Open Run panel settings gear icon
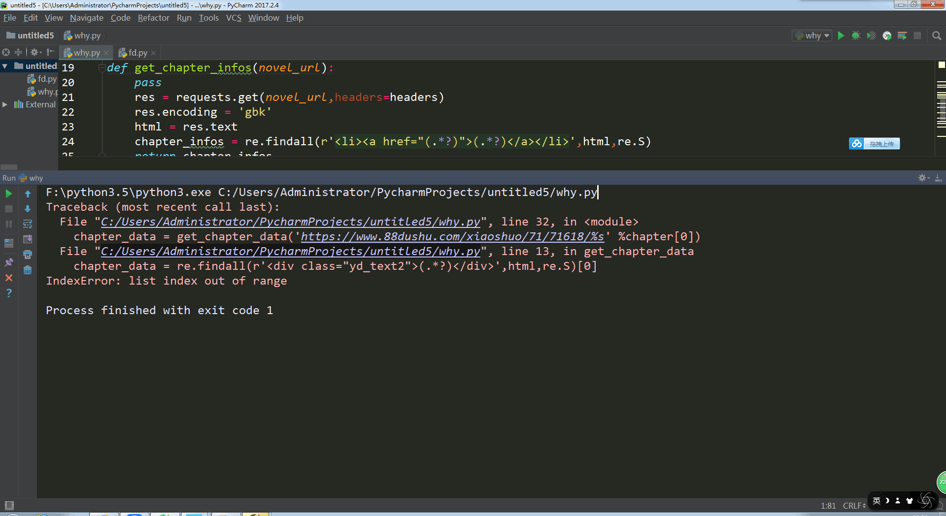This screenshot has width=946, height=516. 922,178
